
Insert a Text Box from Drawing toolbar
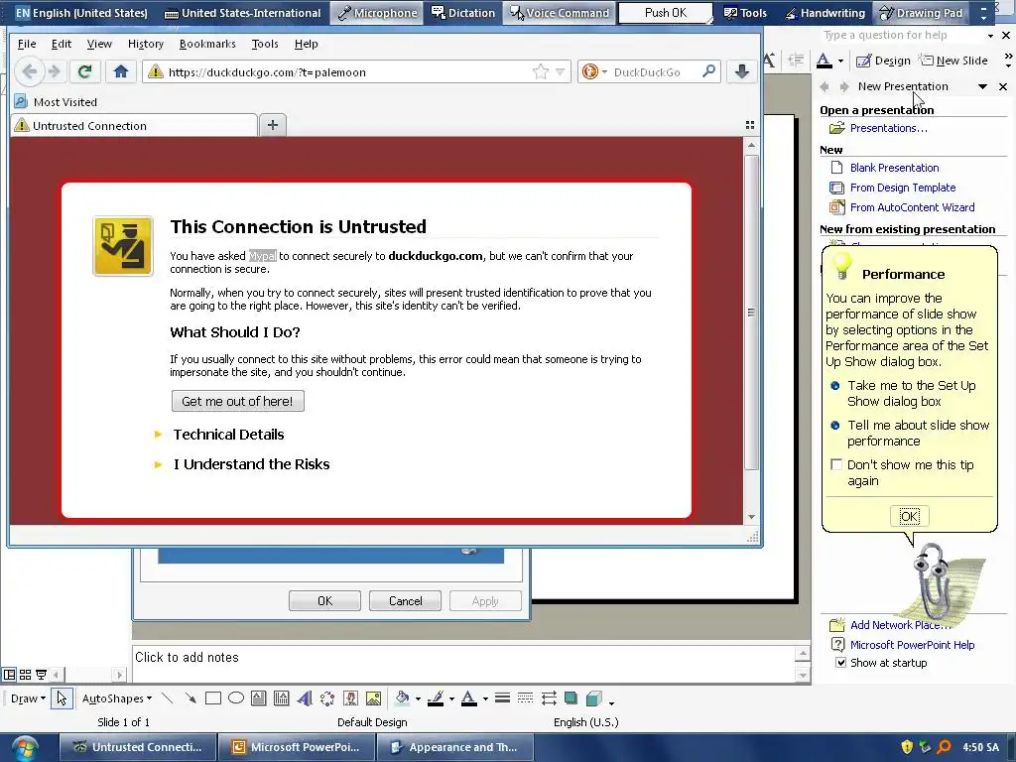click(x=259, y=698)
